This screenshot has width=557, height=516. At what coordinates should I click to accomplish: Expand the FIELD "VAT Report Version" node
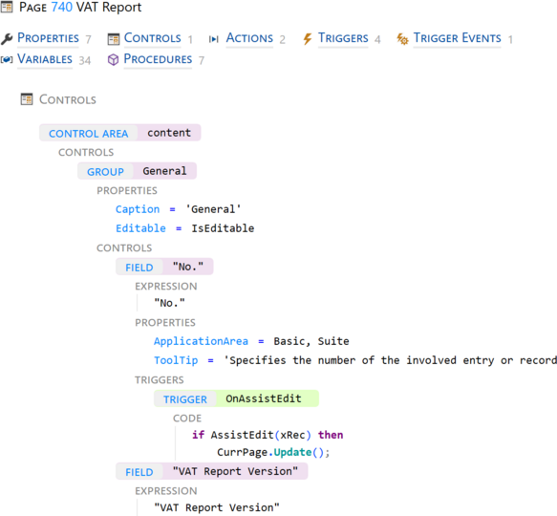click(212, 471)
